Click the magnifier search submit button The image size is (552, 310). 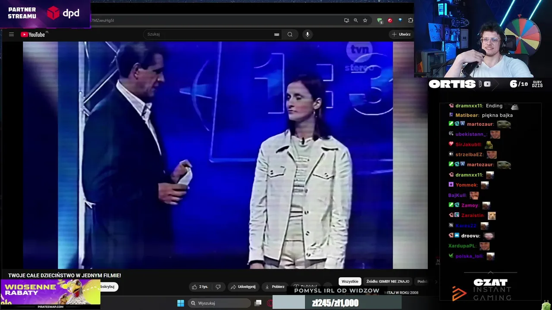(x=290, y=34)
